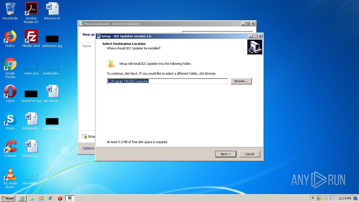The image size is (359, 202).
Task: Click the setup window title bar icon
Action: tap(99, 36)
